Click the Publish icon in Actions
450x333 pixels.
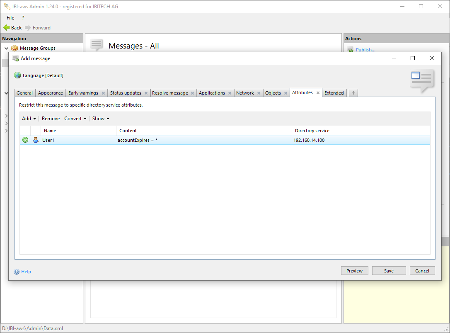(350, 50)
